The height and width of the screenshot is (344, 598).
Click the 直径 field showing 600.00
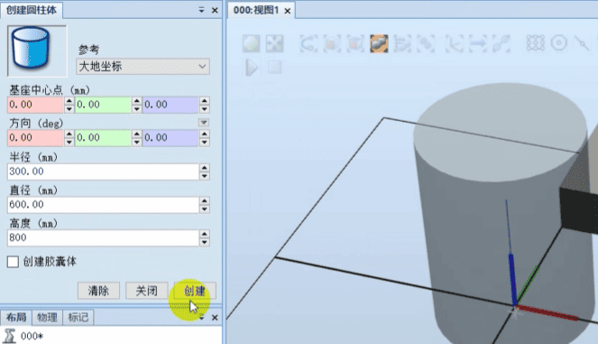pyautogui.click(x=103, y=205)
